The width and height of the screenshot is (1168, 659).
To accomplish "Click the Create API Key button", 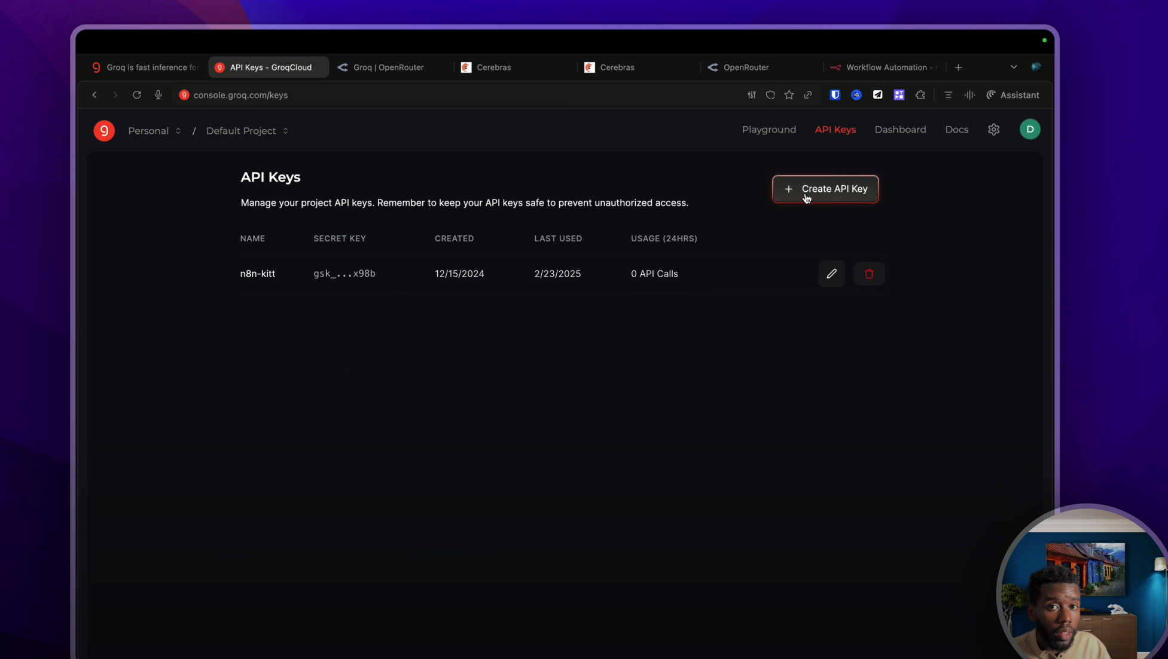I will click(x=825, y=189).
